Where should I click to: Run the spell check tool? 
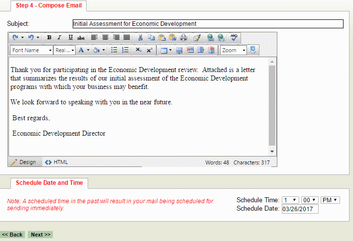[x=234, y=37]
